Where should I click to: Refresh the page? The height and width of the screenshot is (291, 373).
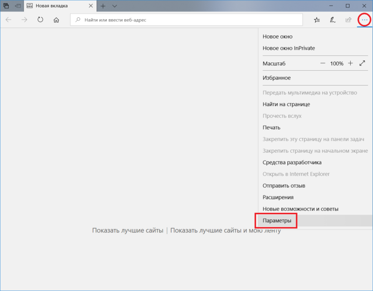(40, 20)
